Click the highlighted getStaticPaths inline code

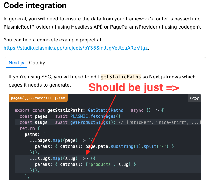(121, 77)
